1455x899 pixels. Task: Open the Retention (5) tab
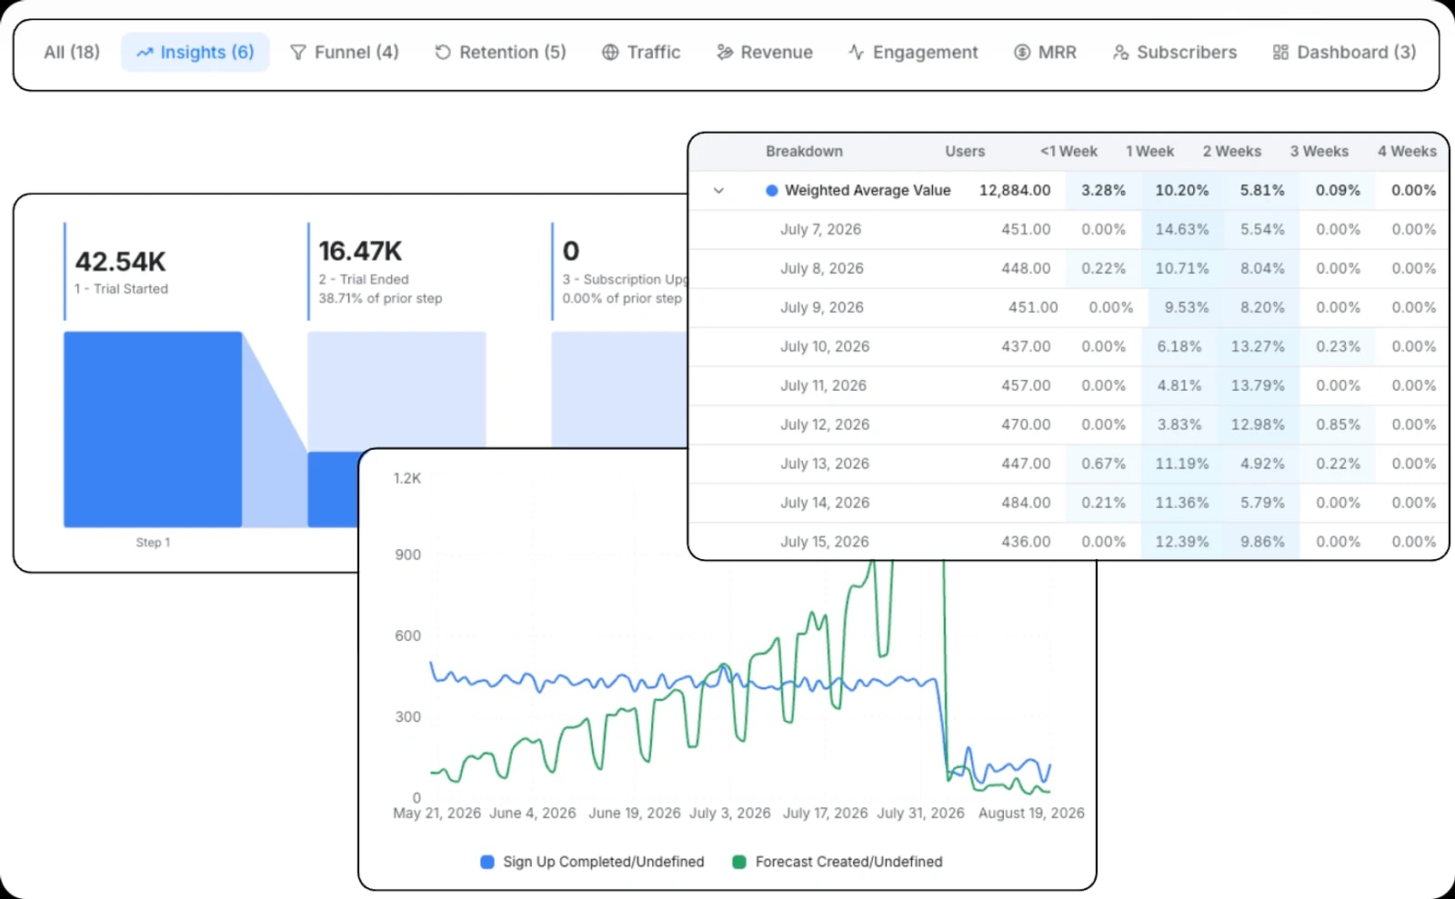(x=500, y=53)
